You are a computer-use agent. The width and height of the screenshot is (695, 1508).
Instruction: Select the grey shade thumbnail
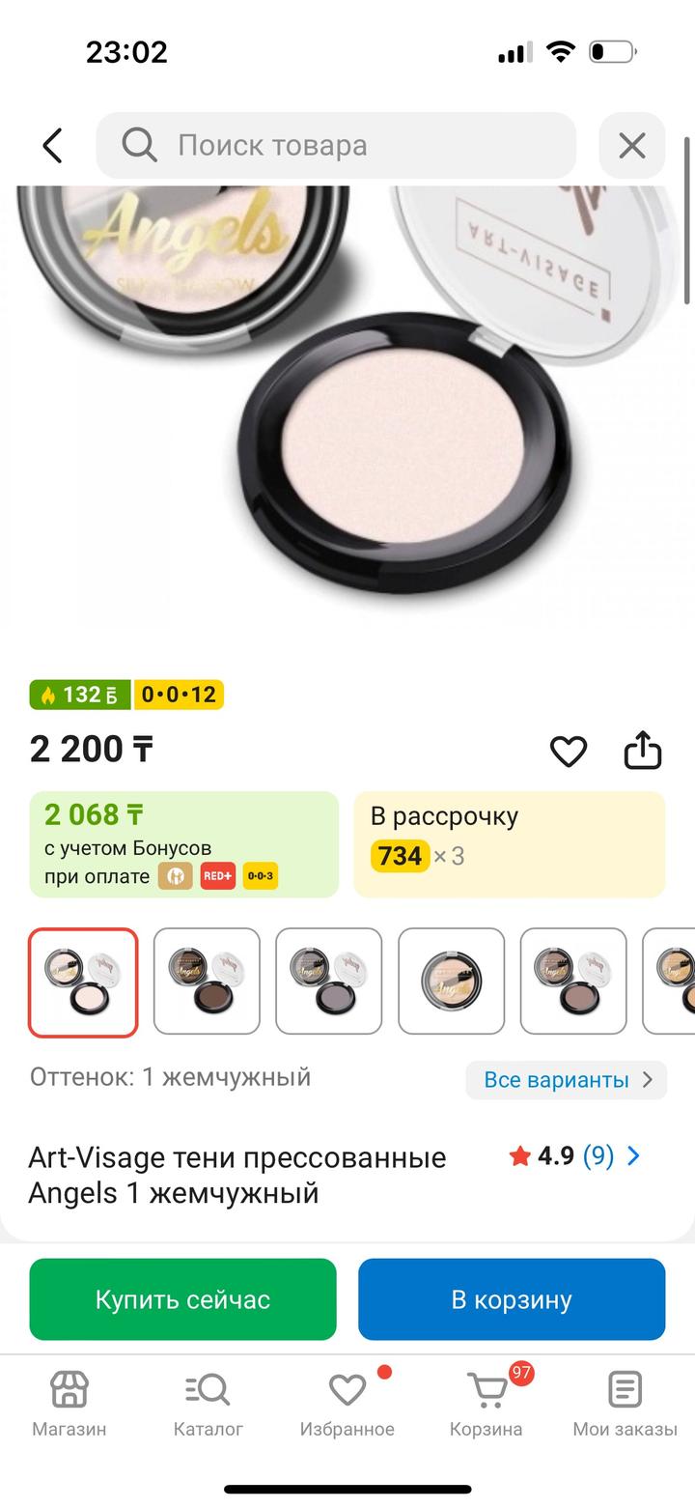point(329,982)
